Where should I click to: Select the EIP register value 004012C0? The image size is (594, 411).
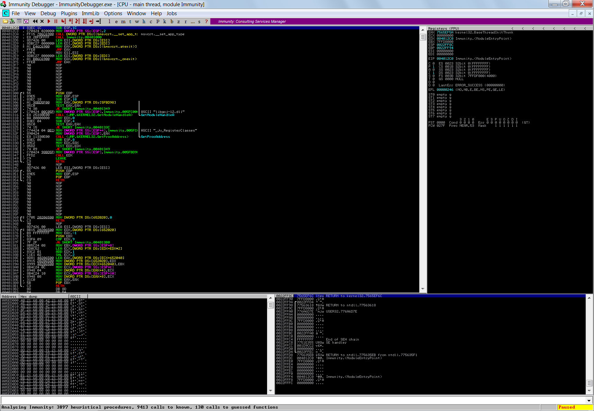tap(445, 59)
